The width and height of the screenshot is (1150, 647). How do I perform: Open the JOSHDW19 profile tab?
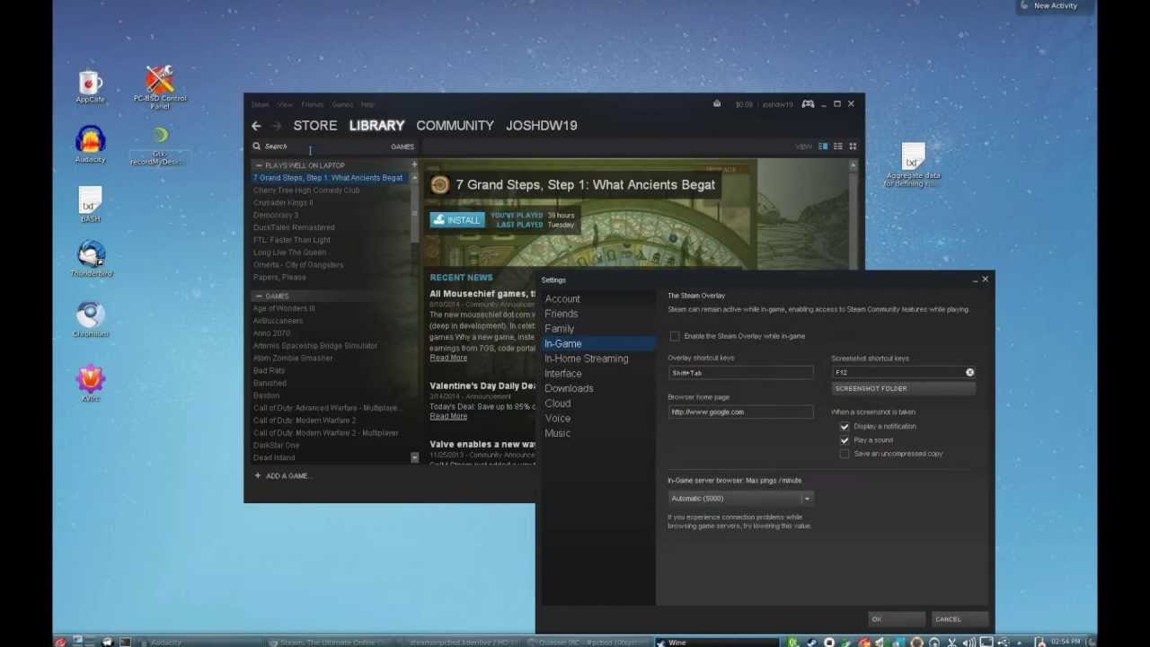542,126
